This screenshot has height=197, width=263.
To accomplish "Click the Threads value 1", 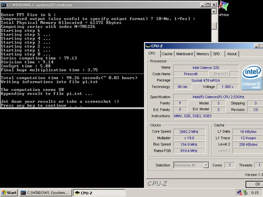I will coord(259,165).
